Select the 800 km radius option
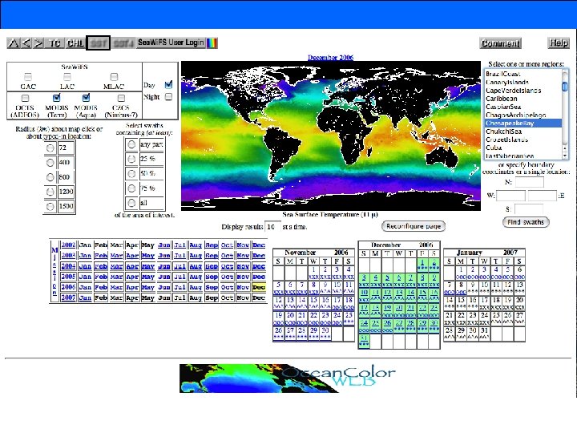Viewport: 577px width, 433px height. [x=50, y=177]
